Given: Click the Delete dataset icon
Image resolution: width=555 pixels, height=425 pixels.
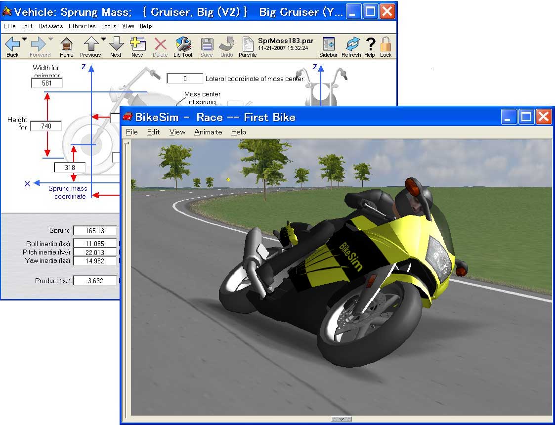Looking at the screenshot, I should coord(160,44).
